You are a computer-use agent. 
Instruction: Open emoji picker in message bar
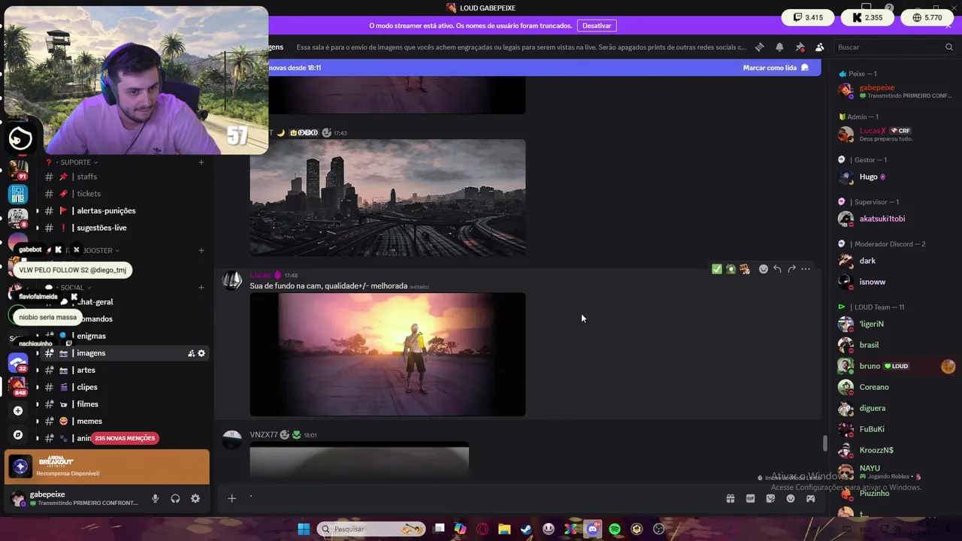pos(791,499)
